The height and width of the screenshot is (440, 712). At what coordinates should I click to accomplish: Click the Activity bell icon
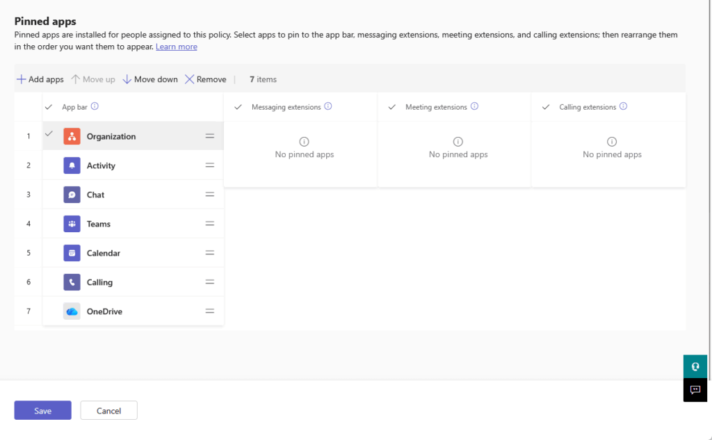[x=72, y=165]
